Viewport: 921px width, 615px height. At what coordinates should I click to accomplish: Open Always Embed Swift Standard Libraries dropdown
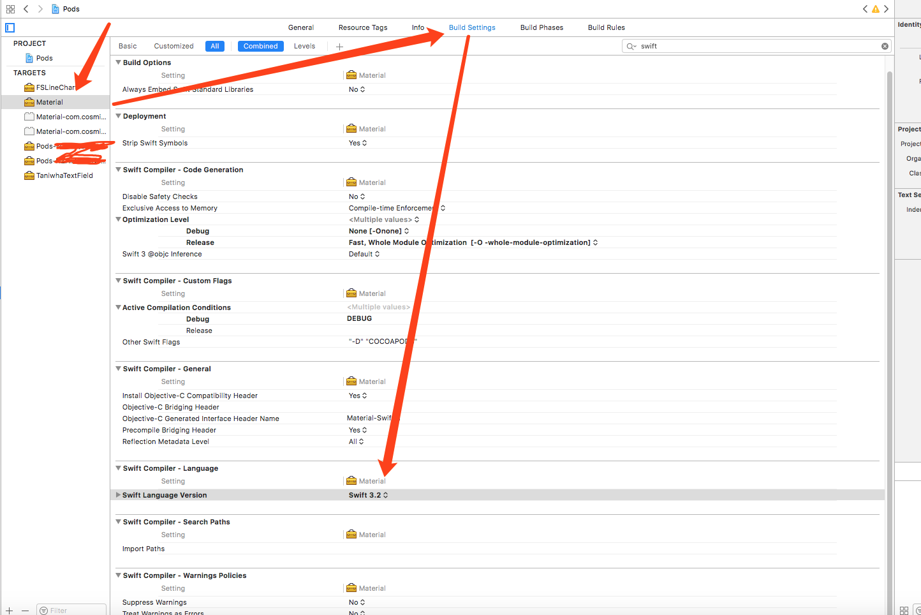click(x=357, y=89)
